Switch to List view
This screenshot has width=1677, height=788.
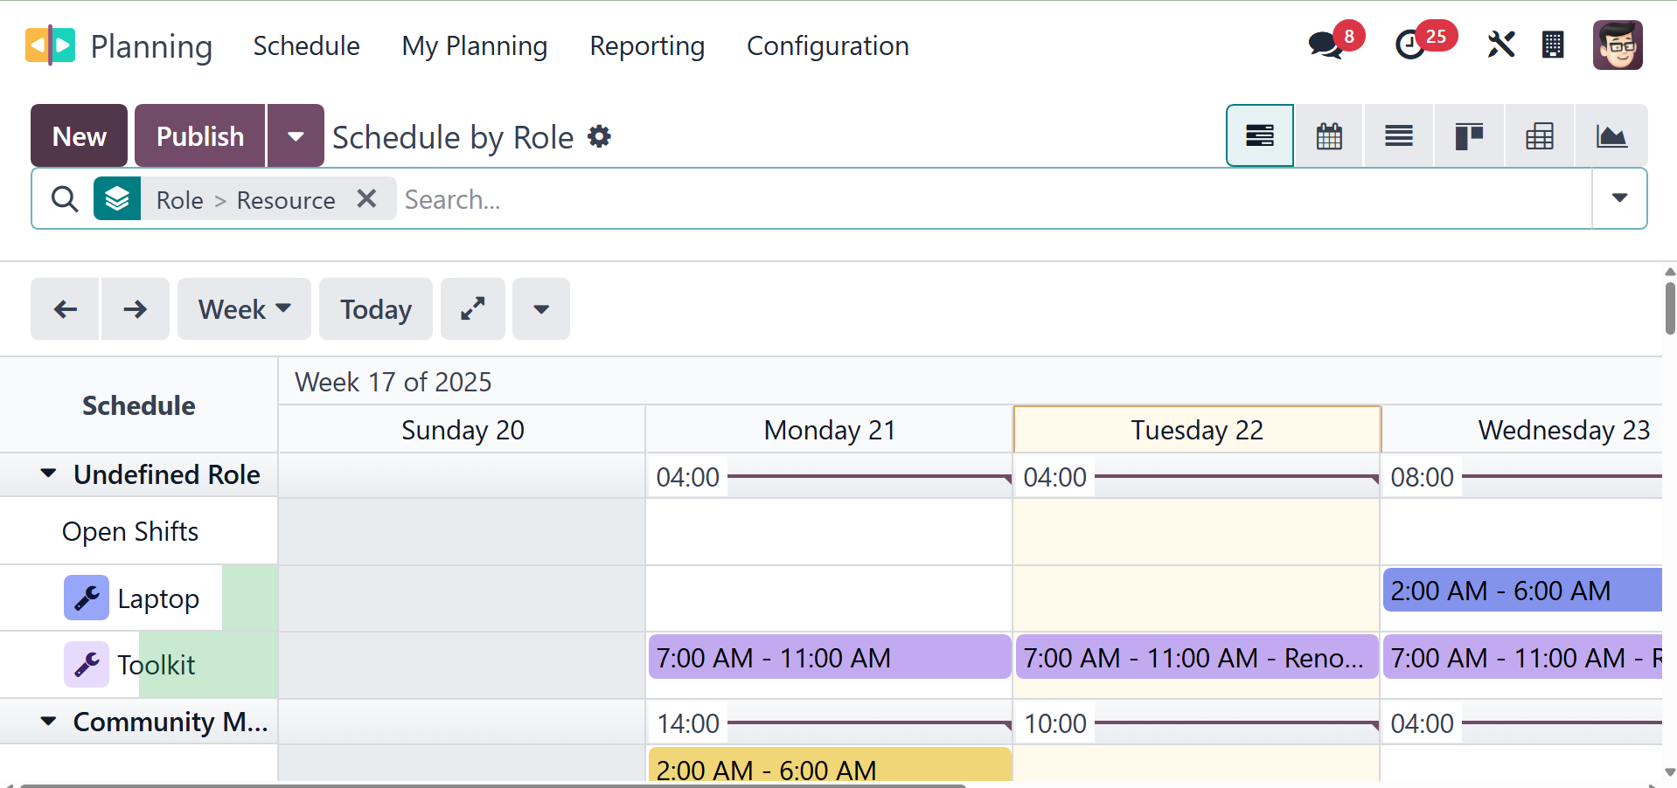click(x=1399, y=136)
